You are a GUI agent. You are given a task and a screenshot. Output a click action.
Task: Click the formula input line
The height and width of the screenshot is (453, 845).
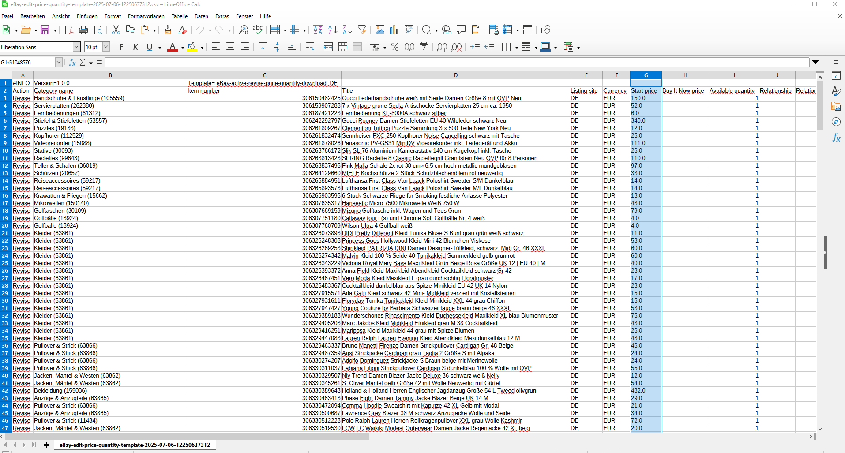pos(457,63)
